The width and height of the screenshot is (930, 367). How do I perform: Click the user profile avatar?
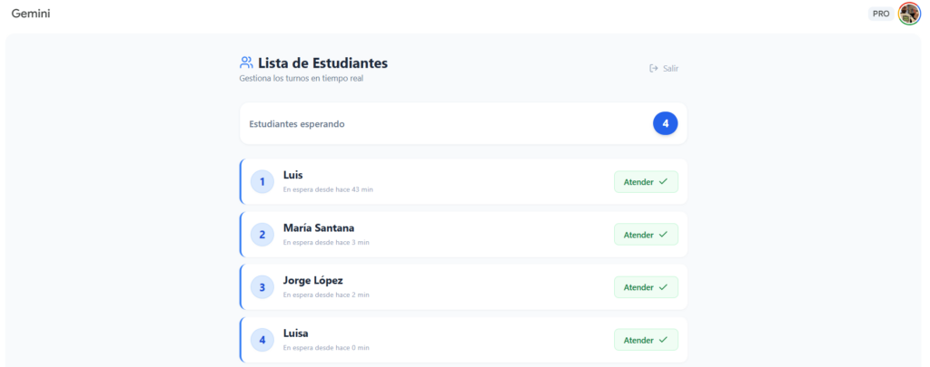(909, 14)
